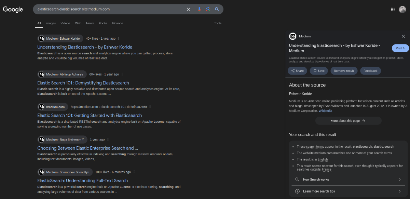Open More about this page
Viewport: 410px width, 199px height.
pos(348,121)
